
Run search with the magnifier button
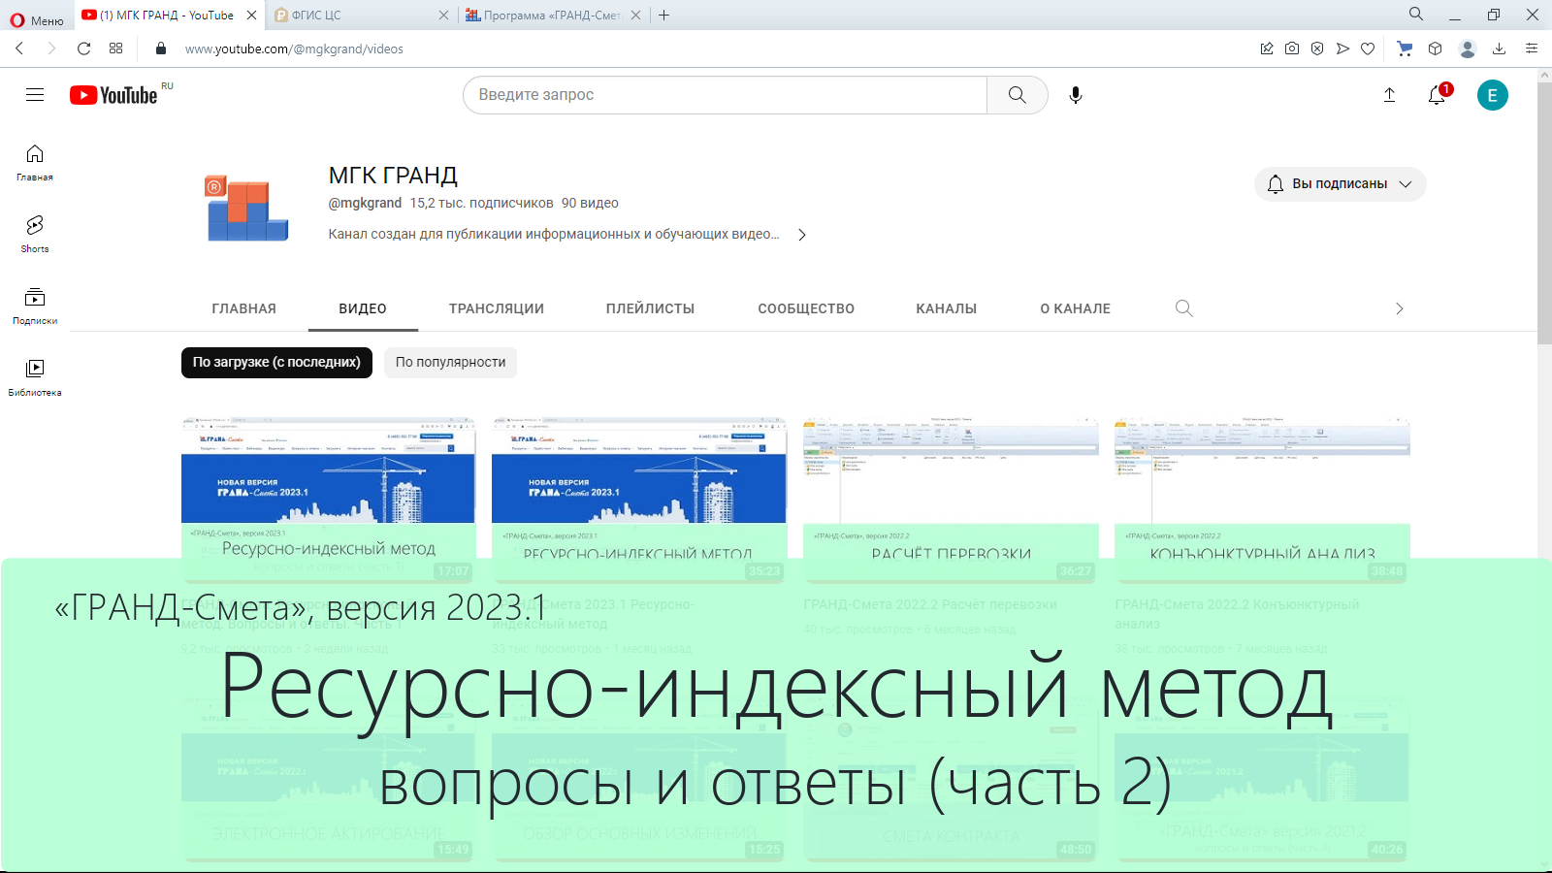[x=1017, y=95]
